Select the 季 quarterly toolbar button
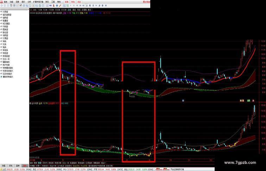 103,6
